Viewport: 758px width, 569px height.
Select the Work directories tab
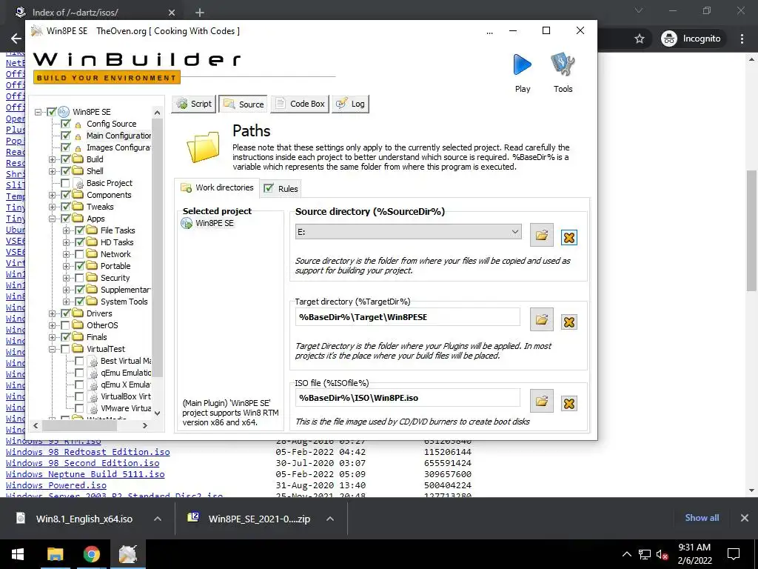(x=217, y=187)
